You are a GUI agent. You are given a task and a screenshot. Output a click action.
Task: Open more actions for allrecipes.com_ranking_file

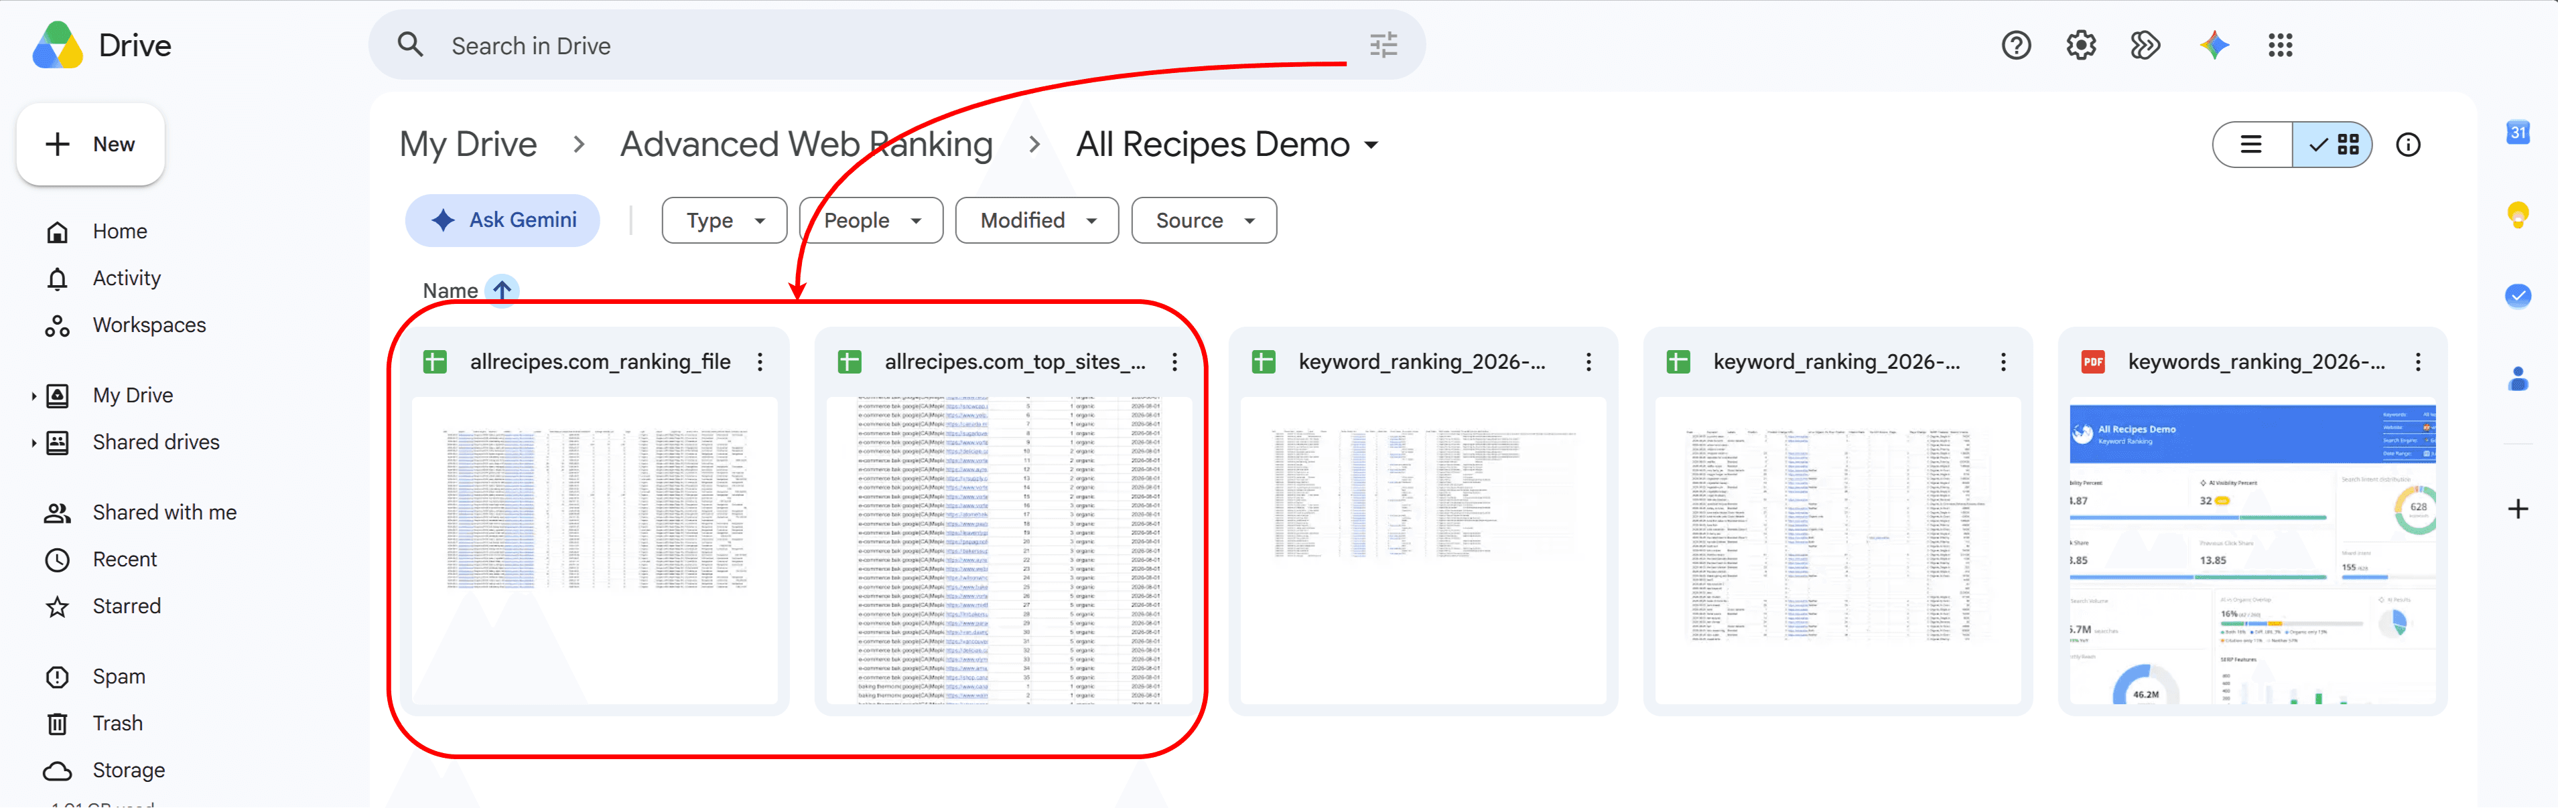coord(760,362)
